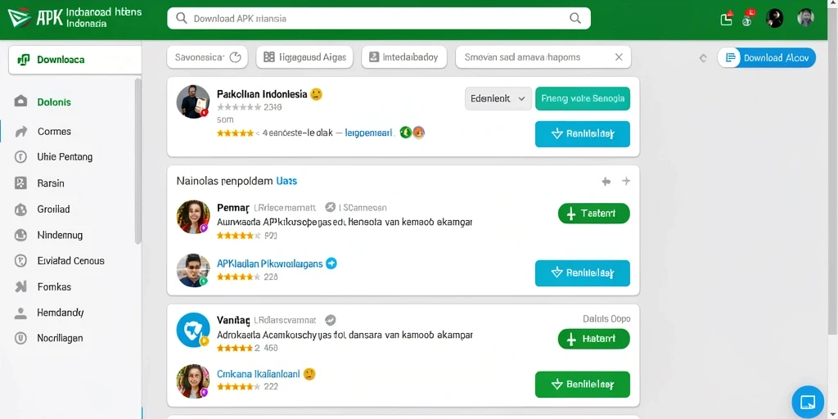Click the Hemdandy person icon in sidebar

pyautogui.click(x=20, y=313)
